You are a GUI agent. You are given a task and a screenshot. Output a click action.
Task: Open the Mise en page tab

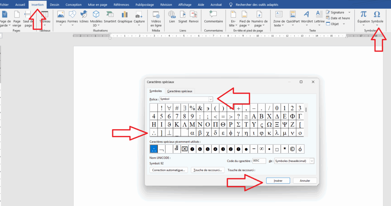97,5
